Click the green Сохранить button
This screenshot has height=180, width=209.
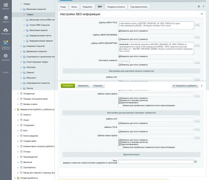pyautogui.click(x=68, y=86)
